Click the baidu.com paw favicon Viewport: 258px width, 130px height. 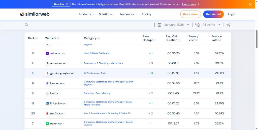(x=47, y=83)
